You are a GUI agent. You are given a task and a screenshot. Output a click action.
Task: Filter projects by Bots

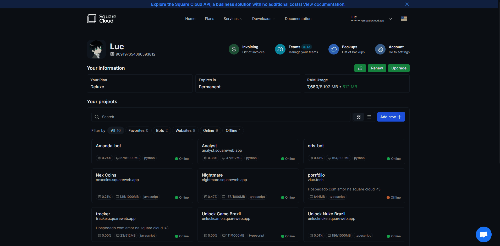coord(162,130)
